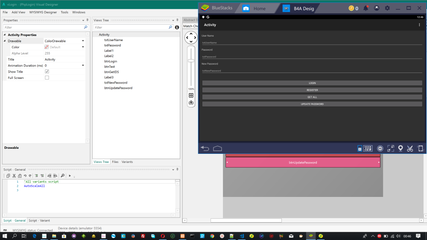The width and height of the screenshot is (427, 240).
Task: Click the copy icon in Script toolbar
Action: 8,176
